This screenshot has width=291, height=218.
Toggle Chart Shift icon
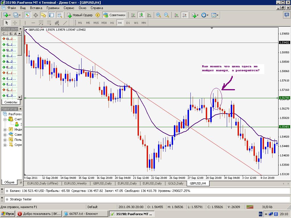[x=184, y=15]
